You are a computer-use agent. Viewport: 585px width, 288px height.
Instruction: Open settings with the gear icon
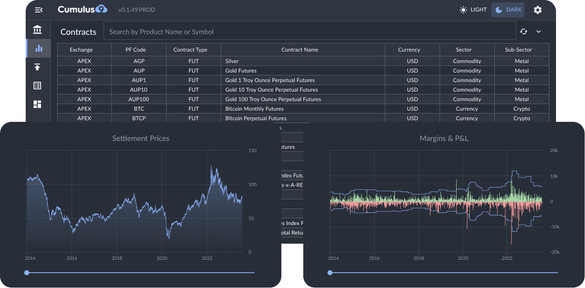coord(537,10)
